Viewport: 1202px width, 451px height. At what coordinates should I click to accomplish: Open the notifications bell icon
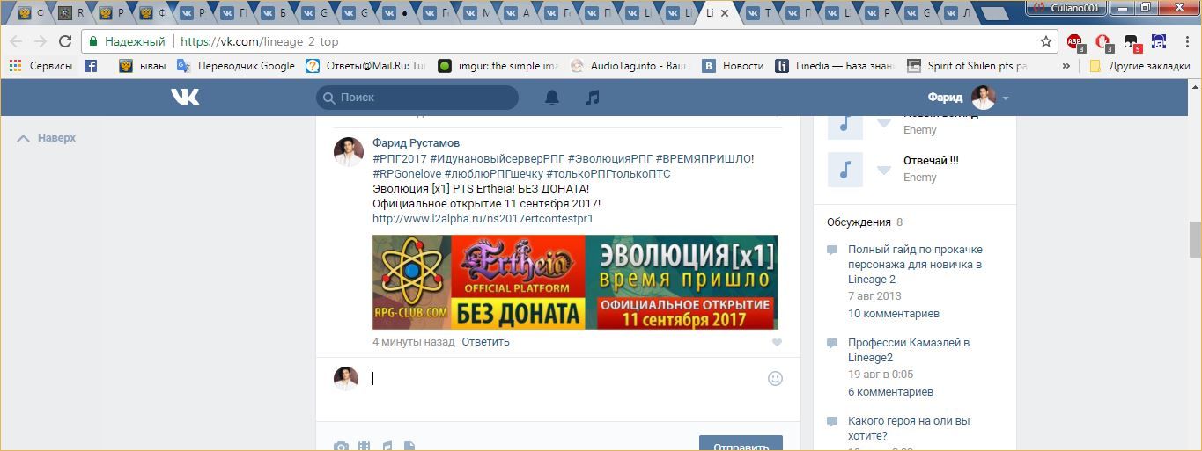pos(552,98)
